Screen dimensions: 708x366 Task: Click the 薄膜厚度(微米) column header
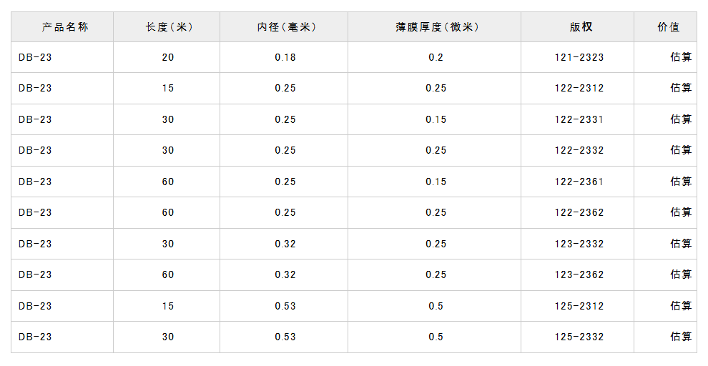pyautogui.click(x=436, y=27)
